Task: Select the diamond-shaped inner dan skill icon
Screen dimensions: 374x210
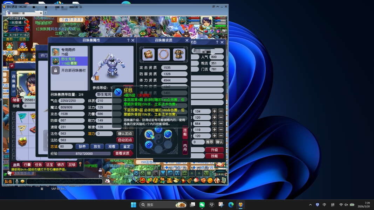Action: pyautogui.click(x=149, y=144)
